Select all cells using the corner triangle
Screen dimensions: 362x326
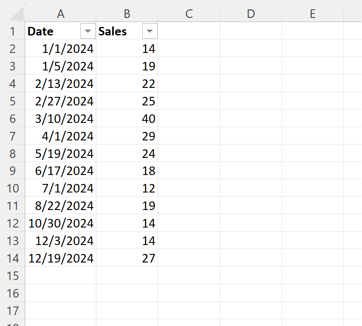[x=17, y=13]
